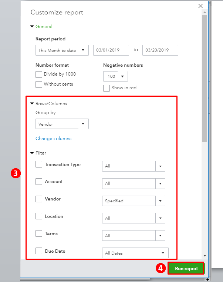
Task: Tick the Show in red checkbox
Action: [107, 88]
